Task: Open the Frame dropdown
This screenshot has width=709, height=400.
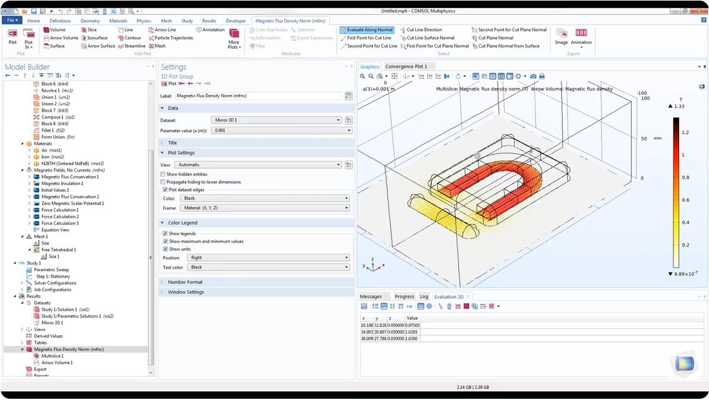Action: [265, 208]
